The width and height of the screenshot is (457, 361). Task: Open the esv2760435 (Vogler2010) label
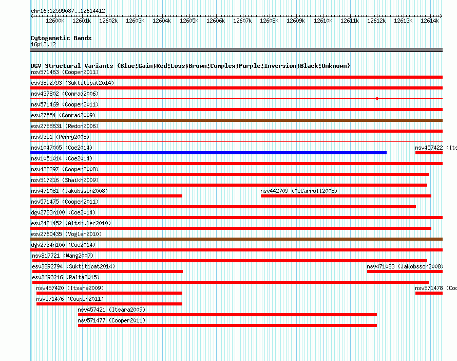tap(66, 234)
